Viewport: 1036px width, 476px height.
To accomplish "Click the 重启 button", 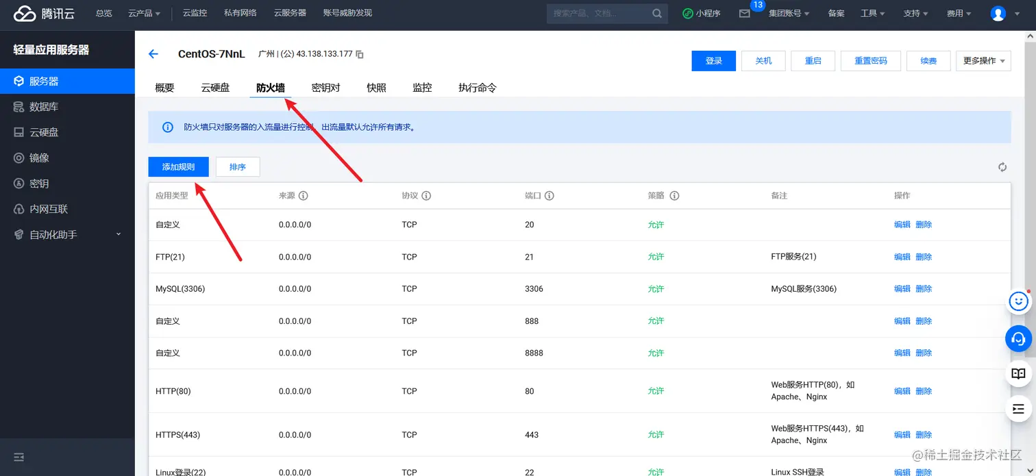I will pyautogui.click(x=813, y=61).
